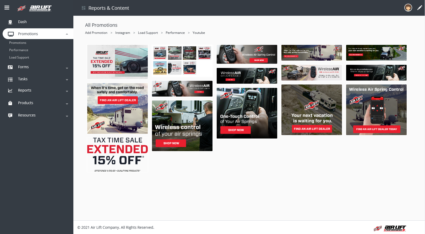425x234 pixels.
Task: Open Wireless Air Spring Control phone promotion
Action: [x=376, y=110]
